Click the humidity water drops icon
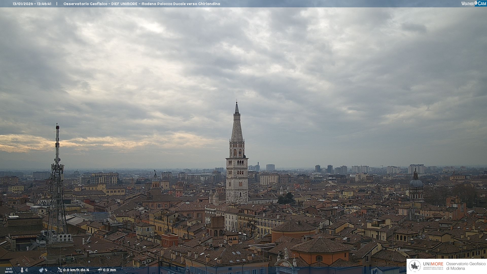 (41, 270)
